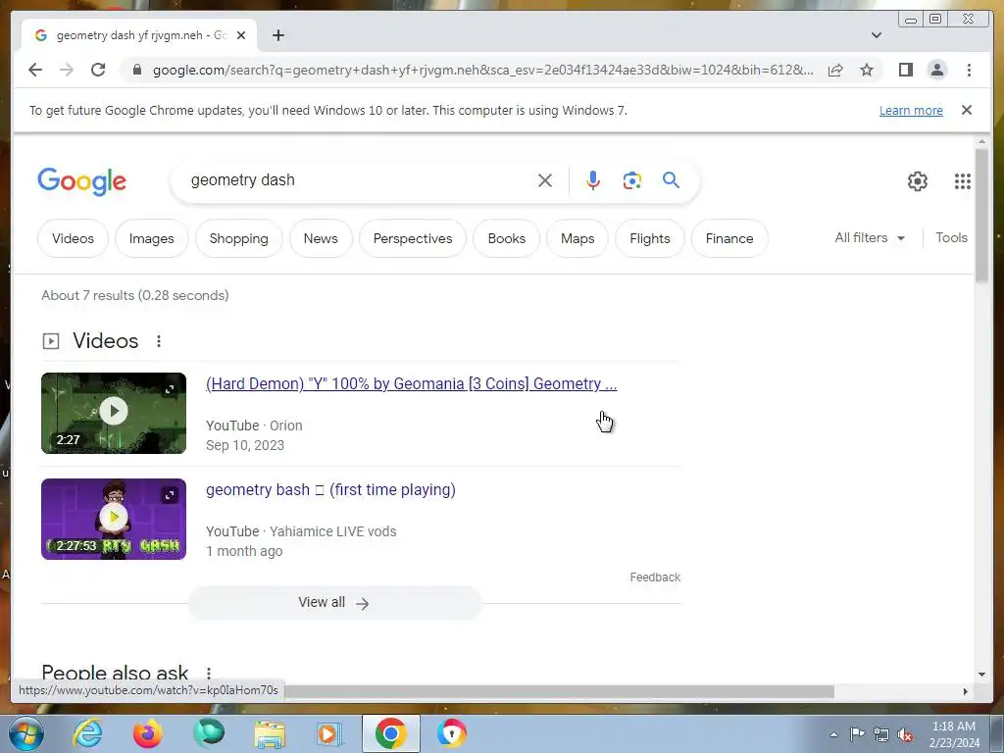Open Action Center flag icon
This screenshot has width=1004, height=753.
coord(857,734)
